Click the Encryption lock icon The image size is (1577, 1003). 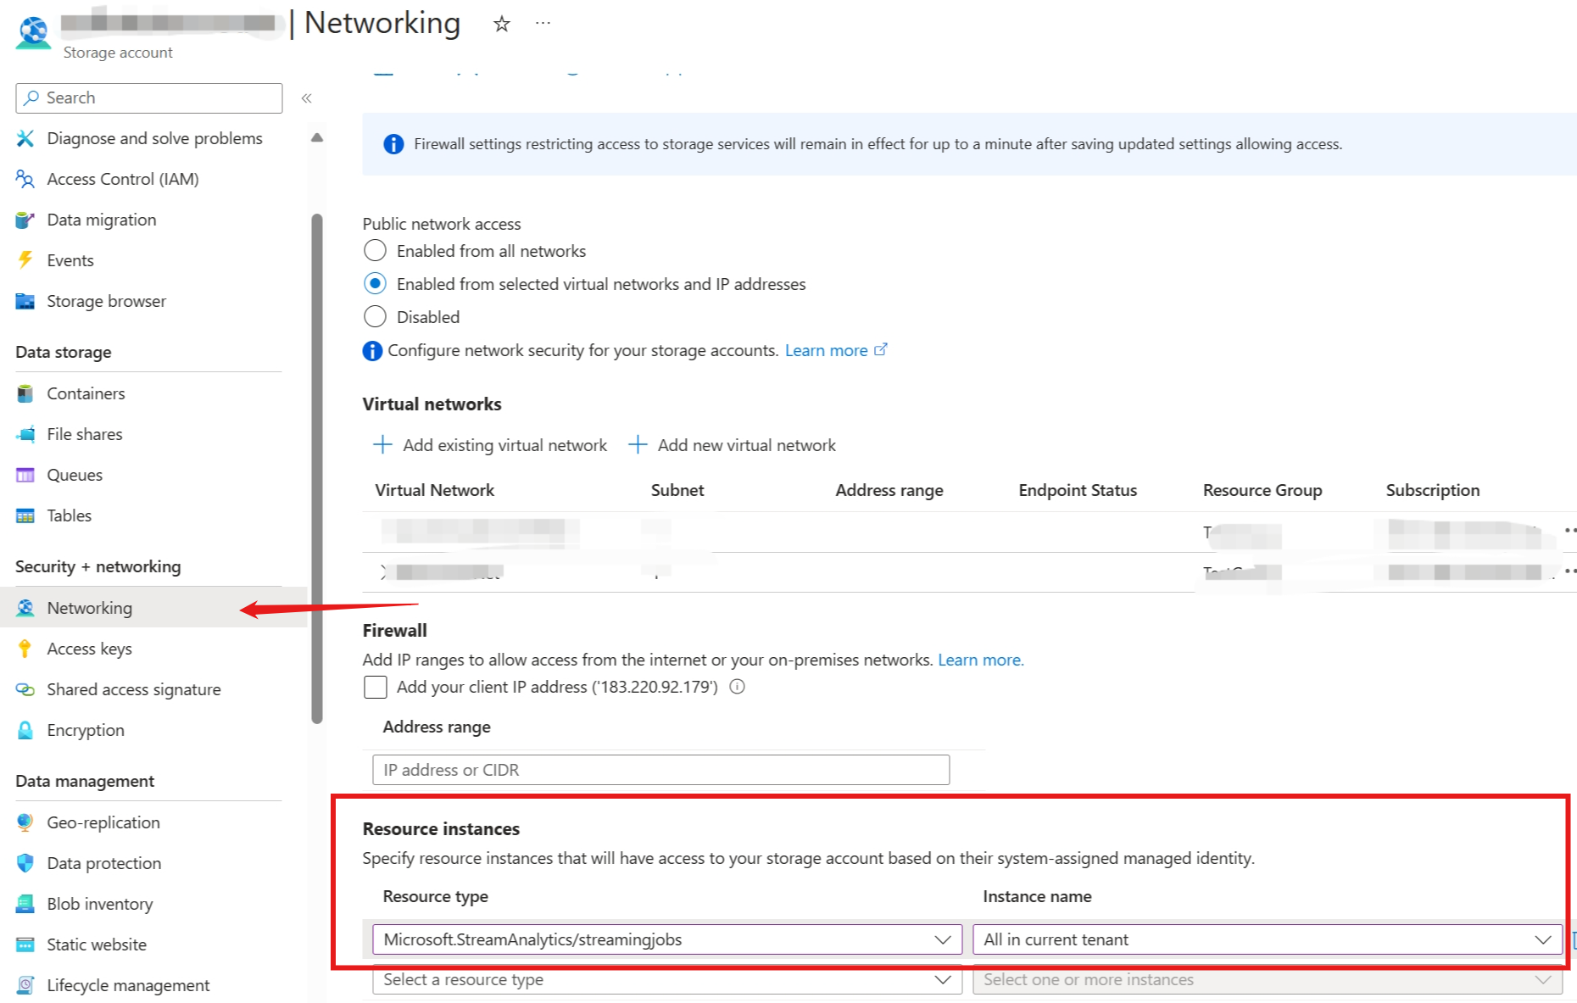coord(25,730)
